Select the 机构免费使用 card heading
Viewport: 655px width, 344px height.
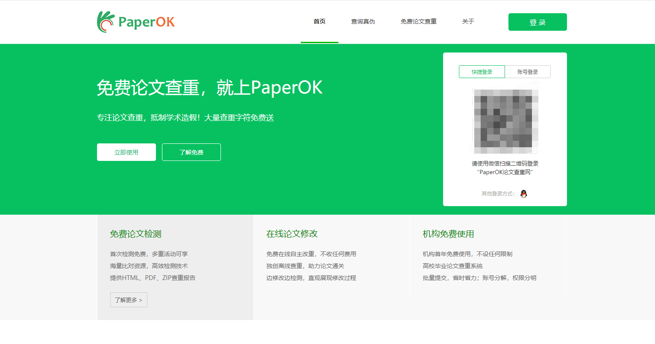pyautogui.click(x=449, y=234)
